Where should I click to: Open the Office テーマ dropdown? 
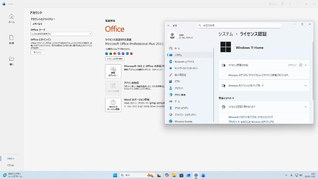point(61,34)
